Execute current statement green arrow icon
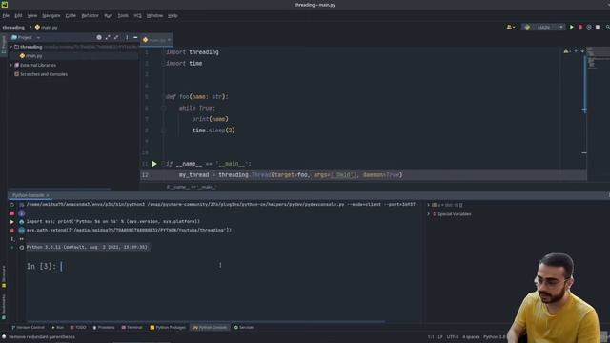This screenshot has height=343, width=610. coord(12,222)
